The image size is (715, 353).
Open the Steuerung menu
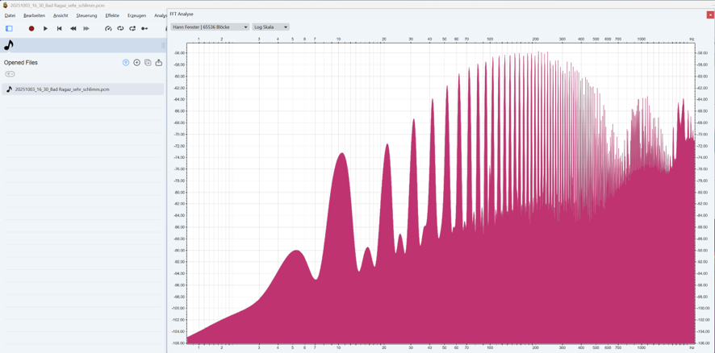[x=86, y=15]
